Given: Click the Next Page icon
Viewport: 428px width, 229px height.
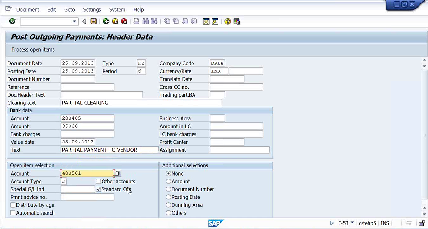Looking at the screenshot, I should [185, 21].
